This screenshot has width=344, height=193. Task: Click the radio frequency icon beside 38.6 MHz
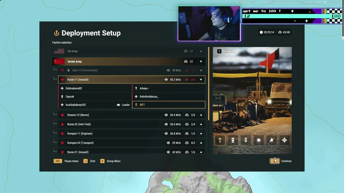coord(166,124)
